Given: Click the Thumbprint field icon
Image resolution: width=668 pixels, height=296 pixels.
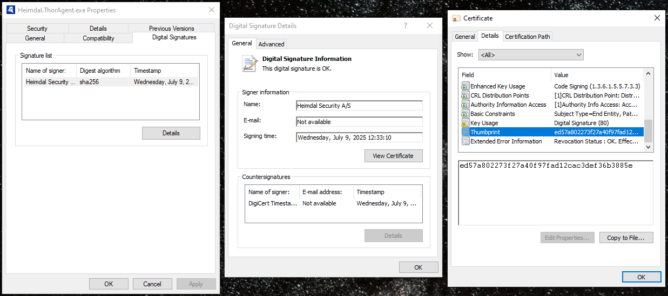Looking at the screenshot, I should pyautogui.click(x=465, y=132).
